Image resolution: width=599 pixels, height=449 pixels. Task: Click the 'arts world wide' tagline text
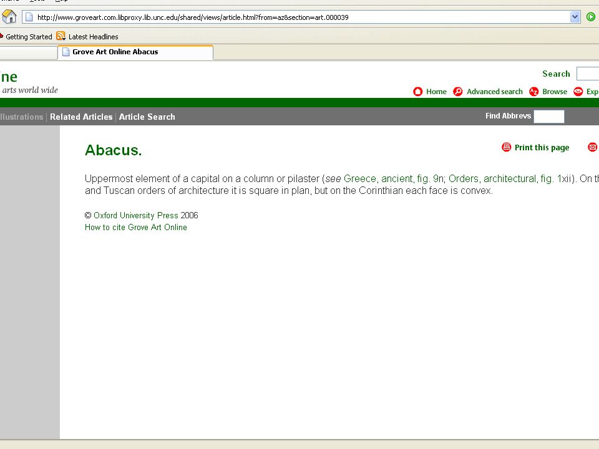[x=30, y=90]
